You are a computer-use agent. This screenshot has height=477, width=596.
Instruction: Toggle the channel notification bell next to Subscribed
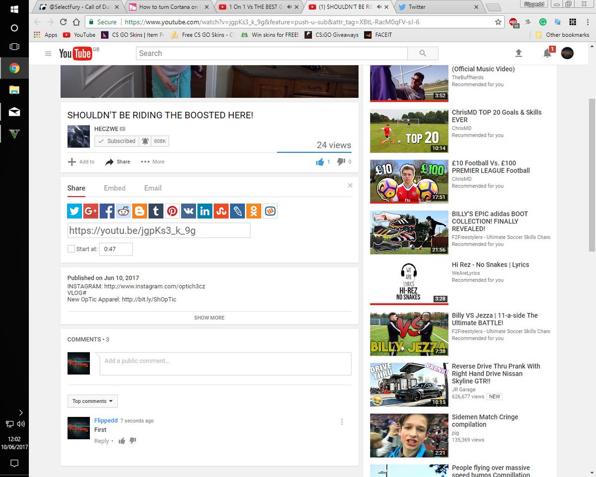coord(145,141)
